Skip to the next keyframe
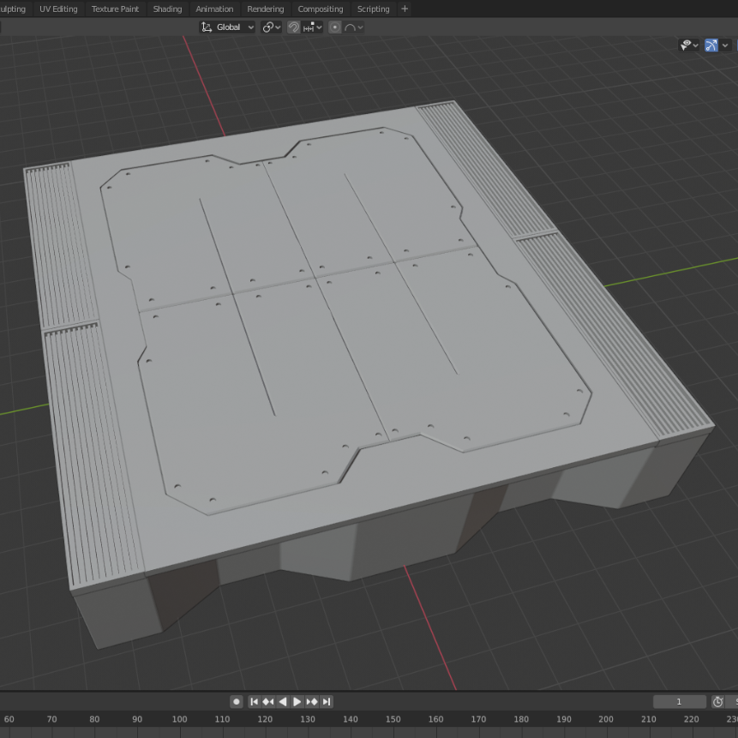This screenshot has height=738, width=738. tap(311, 701)
